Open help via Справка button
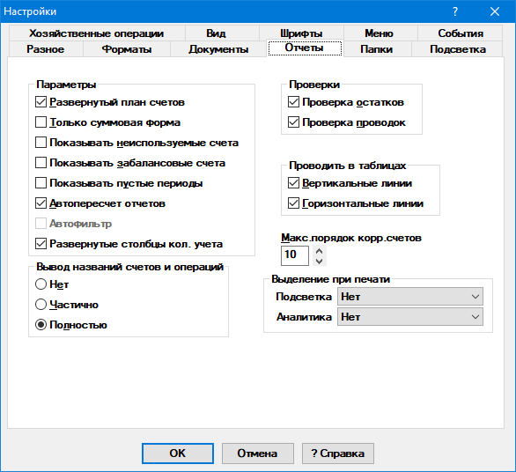The width and height of the screenshot is (516, 472). click(338, 454)
